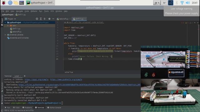Viewport: 200px width, 112px height.
Task: Open the Problems tool window
Action: (x=27, y=108)
